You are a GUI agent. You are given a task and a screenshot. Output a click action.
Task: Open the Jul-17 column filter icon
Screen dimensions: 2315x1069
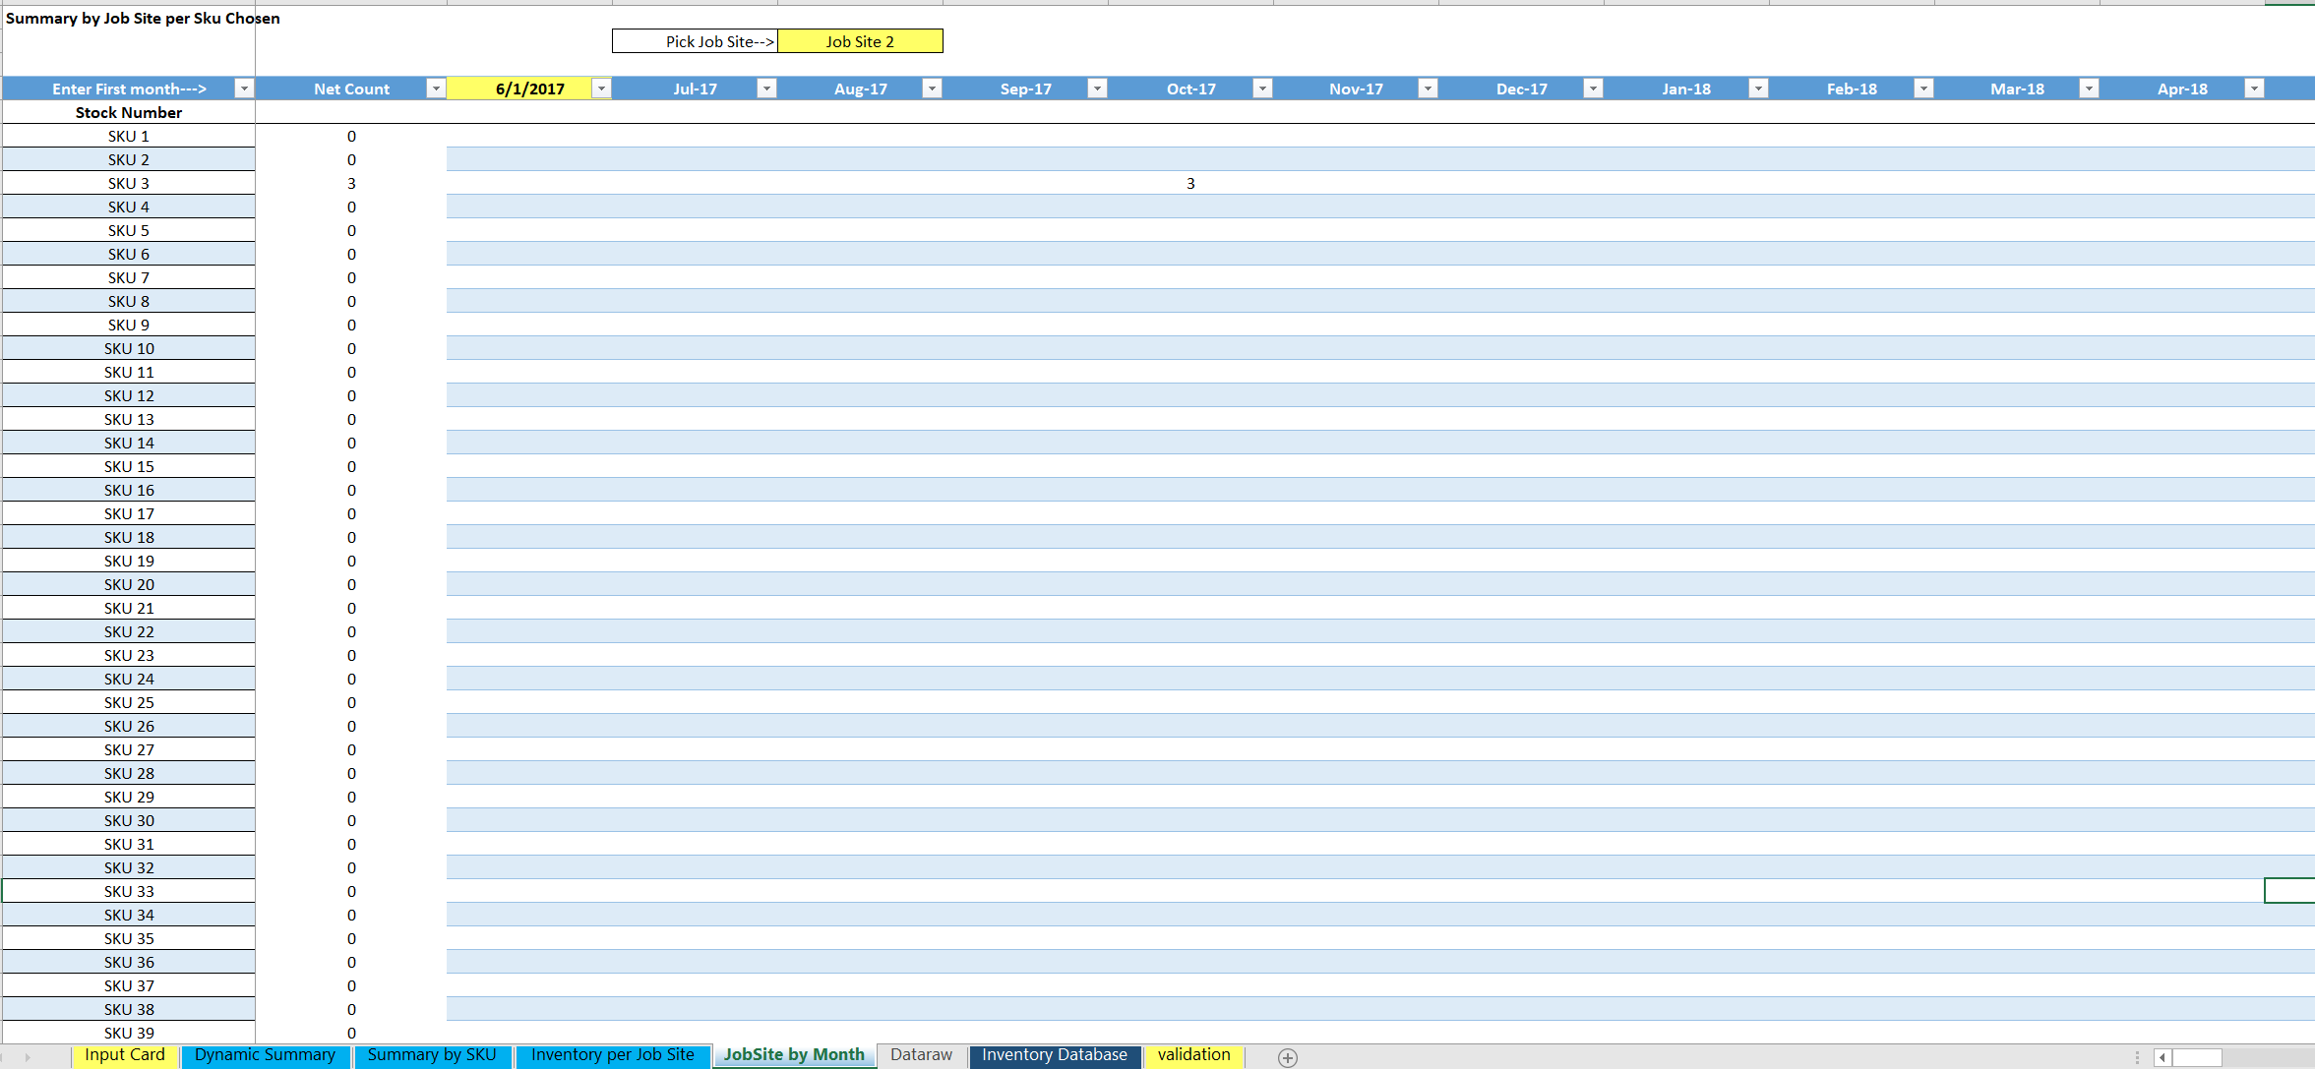pyautogui.click(x=767, y=88)
